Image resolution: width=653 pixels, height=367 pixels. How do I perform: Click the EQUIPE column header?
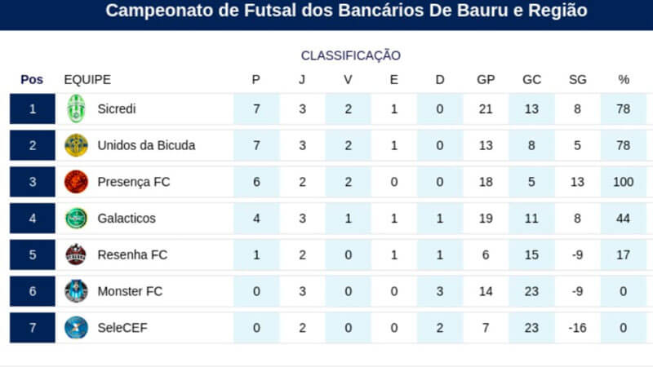click(87, 79)
